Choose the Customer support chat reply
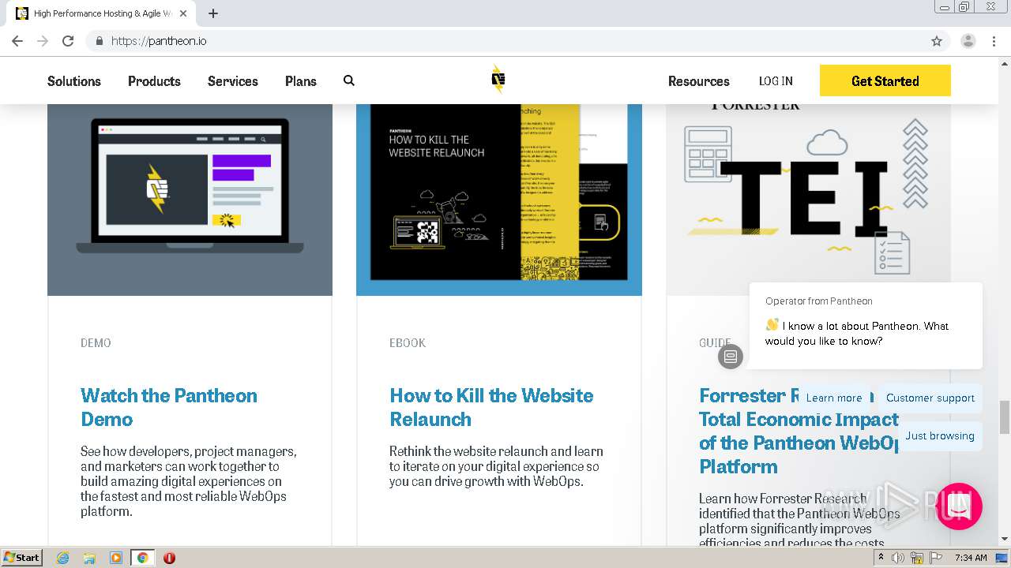This screenshot has height=568, width=1011. [930, 398]
